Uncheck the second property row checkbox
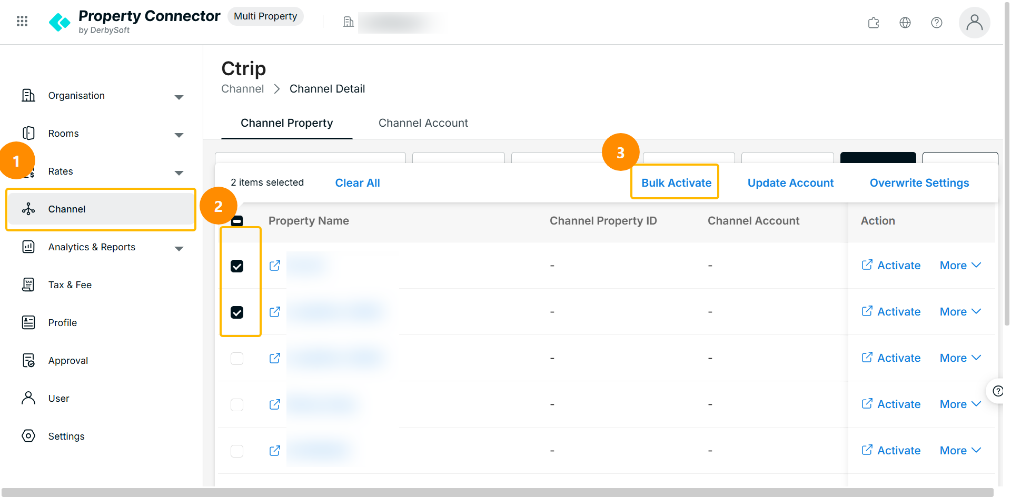Screen dimensions: 1011x498 pyautogui.click(x=237, y=312)
